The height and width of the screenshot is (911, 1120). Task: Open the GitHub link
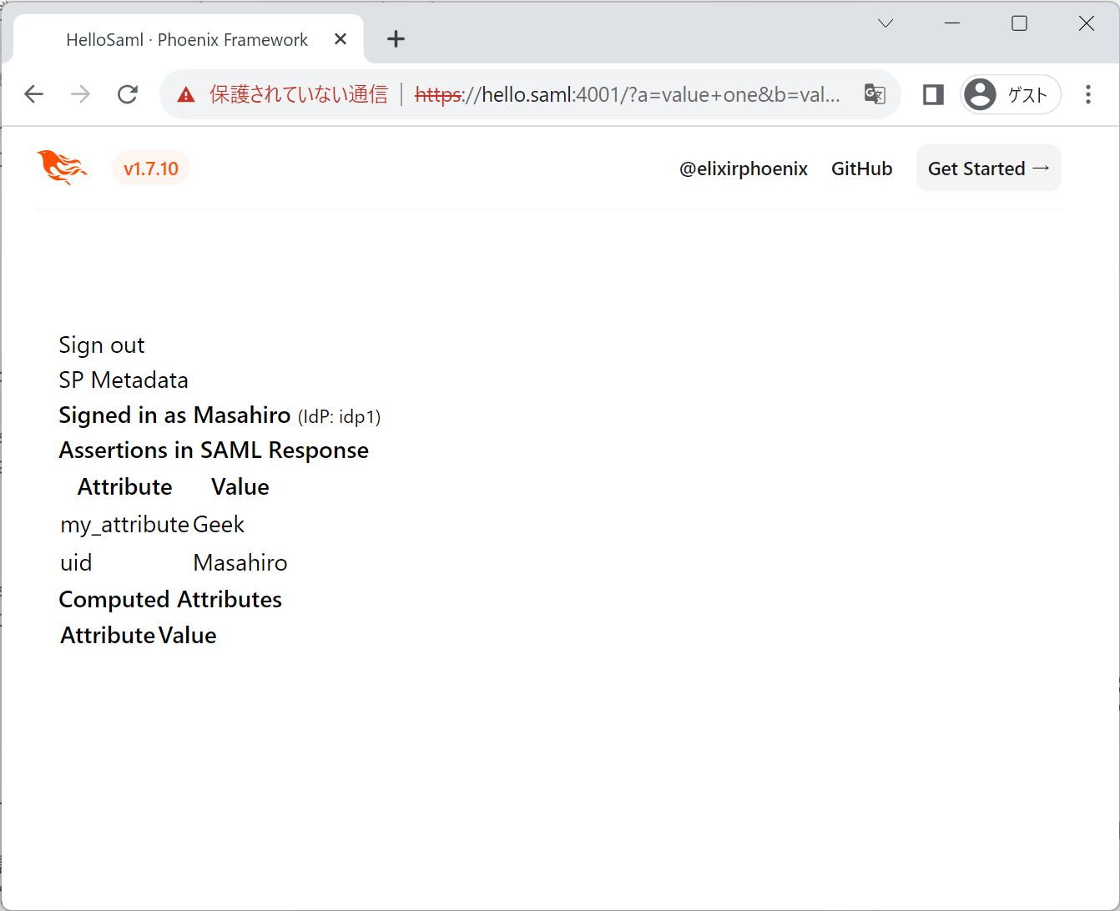862,169
